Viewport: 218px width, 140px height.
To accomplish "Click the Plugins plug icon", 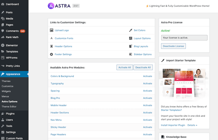I will (3, 114).
